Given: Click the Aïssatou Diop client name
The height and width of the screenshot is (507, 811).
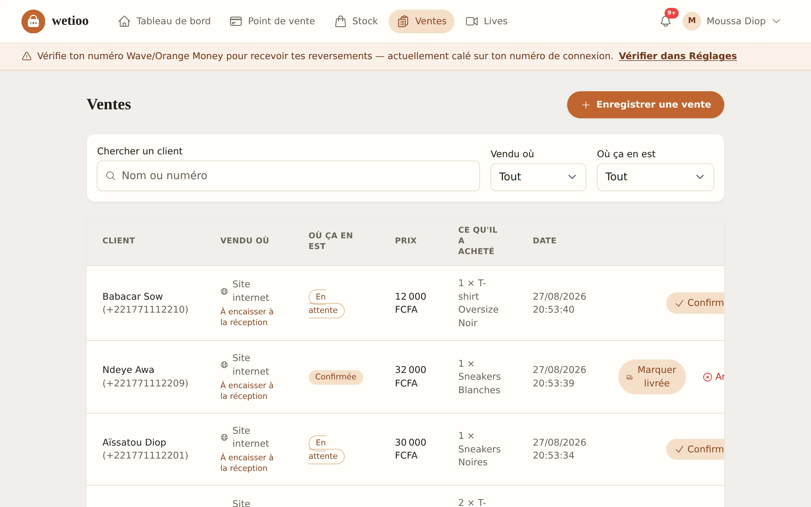Looking at the screenshot, I should pyautogui.click(x=134, y=442).
